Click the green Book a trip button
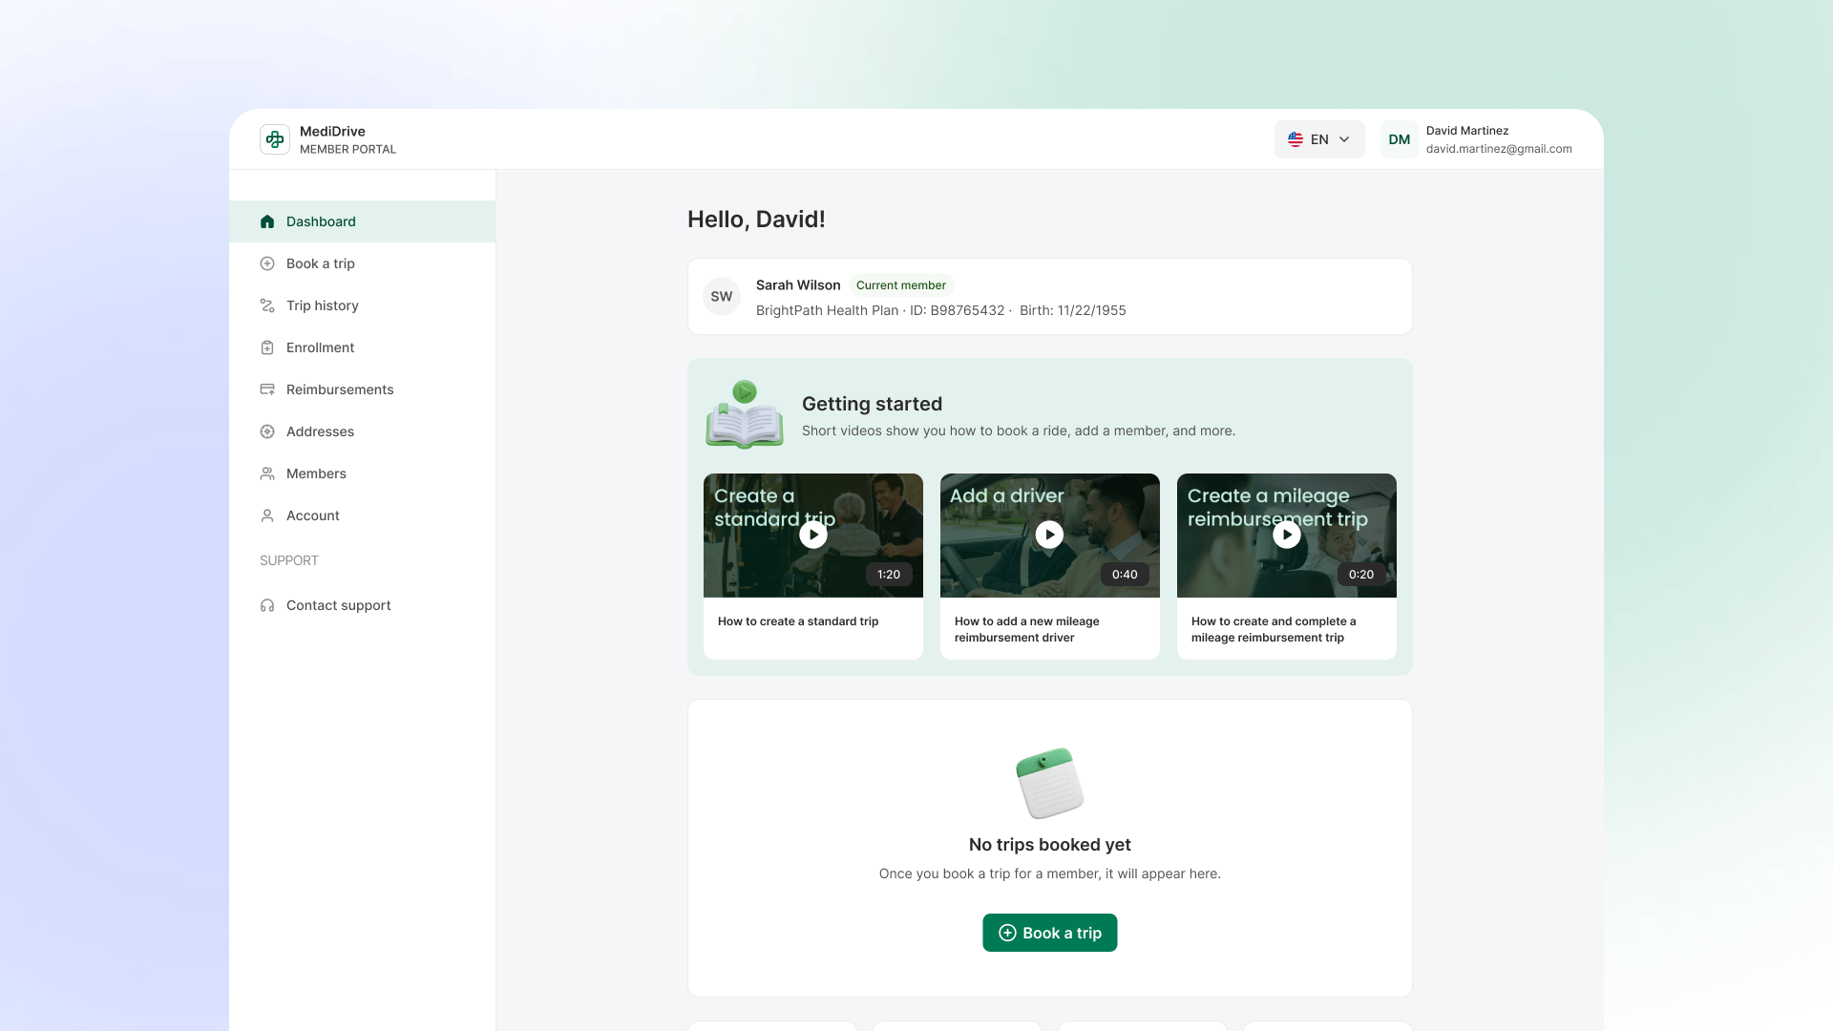Image resolution: width=1833 pixels, height=1031 pixels. [x=1050, y=933]
